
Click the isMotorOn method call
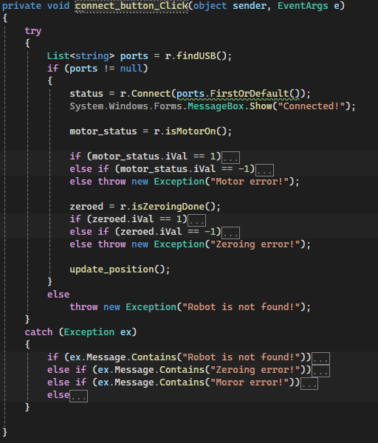point(190,131)
